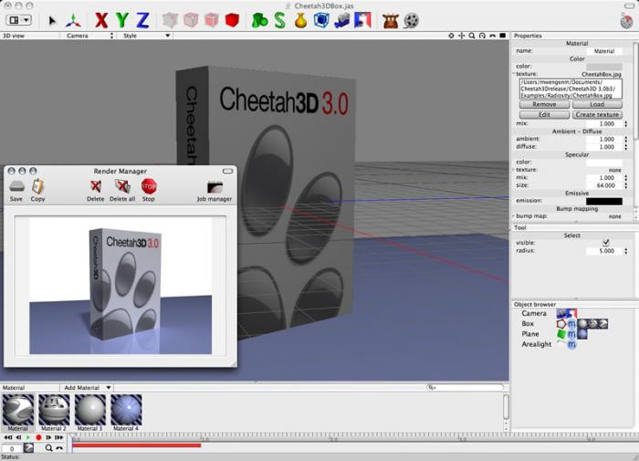This screenshot has width=639, height=461.
Task: Click the pan crosshair icon in 3D view header
Action: [461, 36]
